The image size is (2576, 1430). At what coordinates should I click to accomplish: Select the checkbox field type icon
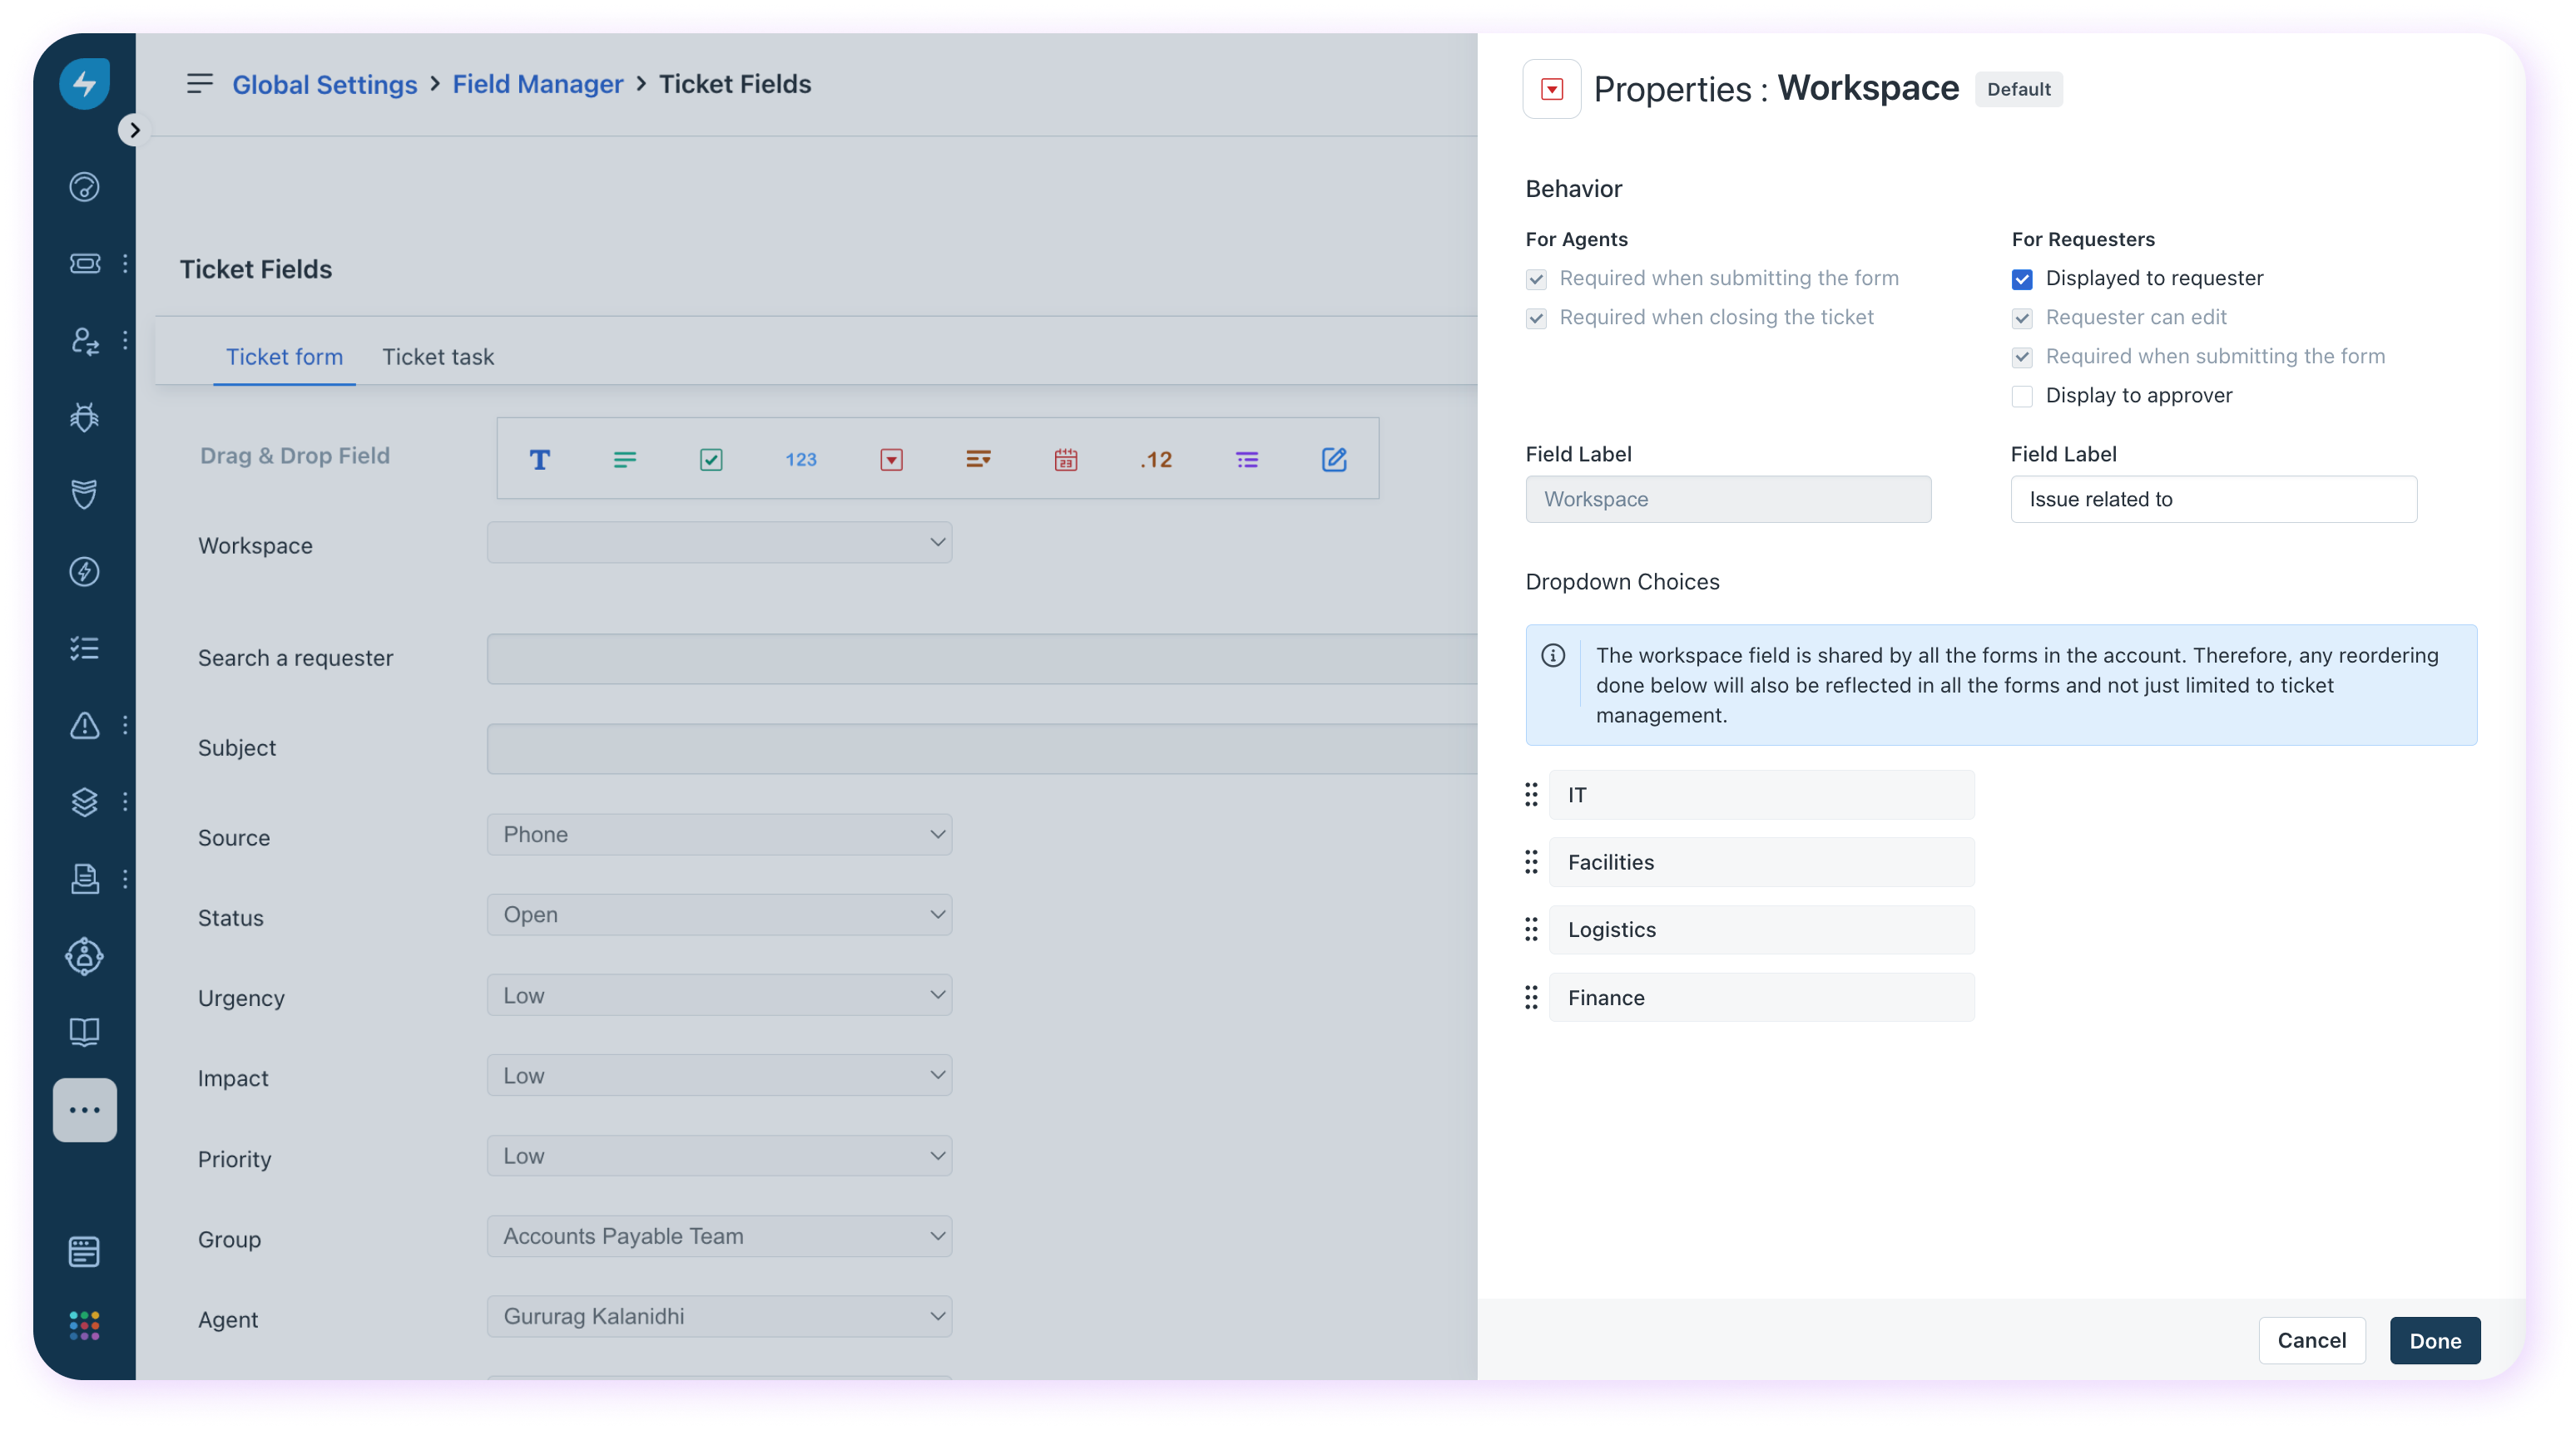point(711,460)
